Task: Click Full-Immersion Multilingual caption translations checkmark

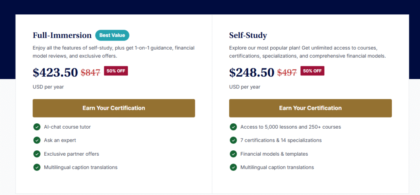Action: 37,167
